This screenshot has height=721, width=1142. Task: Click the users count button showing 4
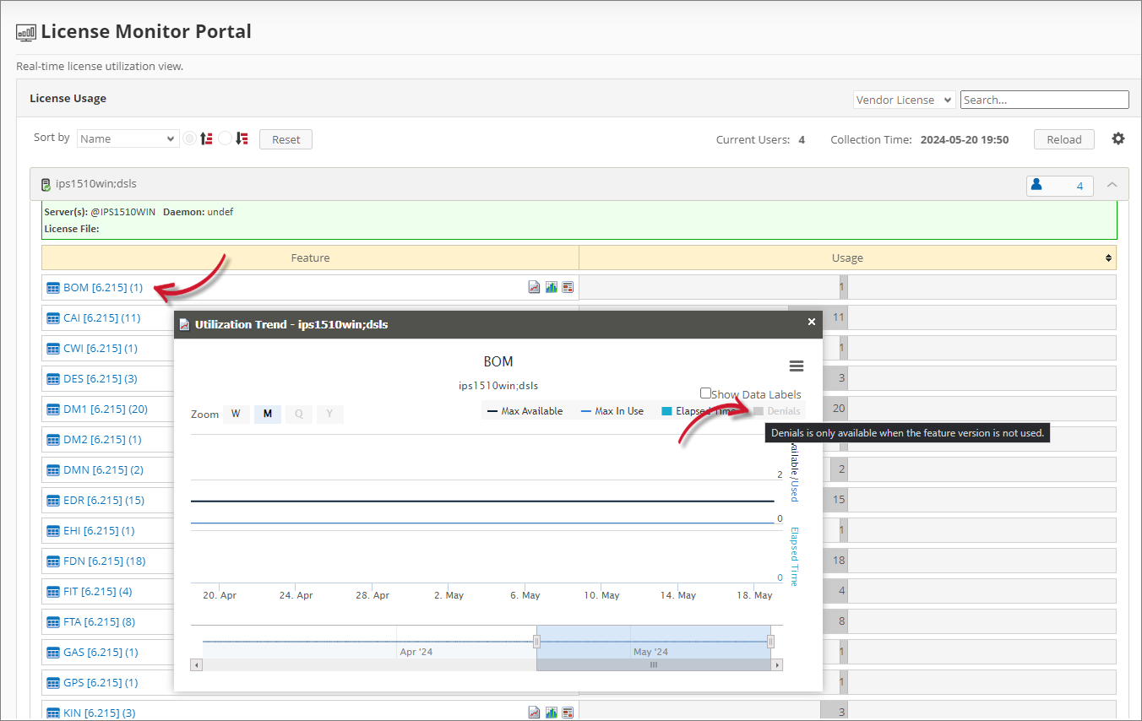tap(1060, 185)
